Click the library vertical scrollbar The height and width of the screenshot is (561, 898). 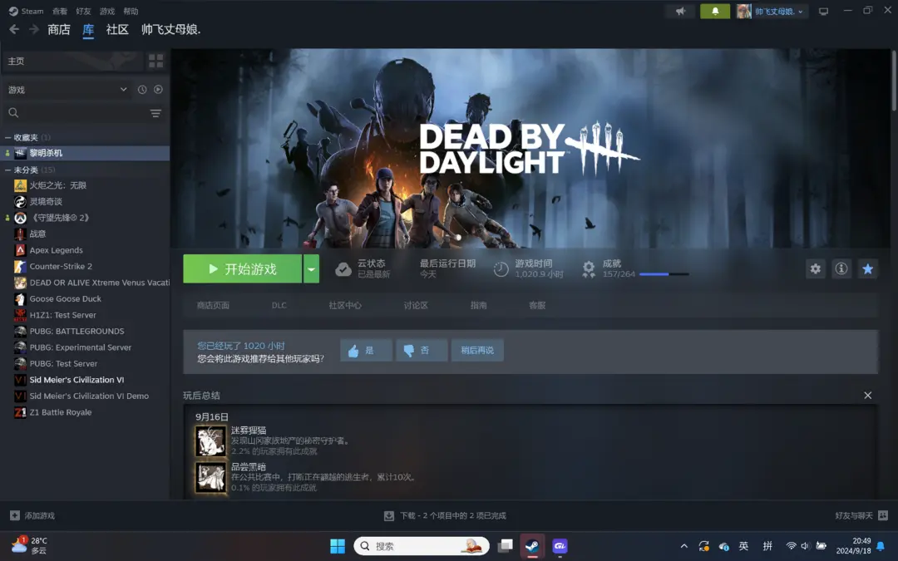[893, 80]
